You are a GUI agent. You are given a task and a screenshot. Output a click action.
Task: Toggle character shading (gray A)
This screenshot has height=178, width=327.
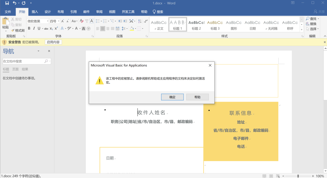click(84, 28)
